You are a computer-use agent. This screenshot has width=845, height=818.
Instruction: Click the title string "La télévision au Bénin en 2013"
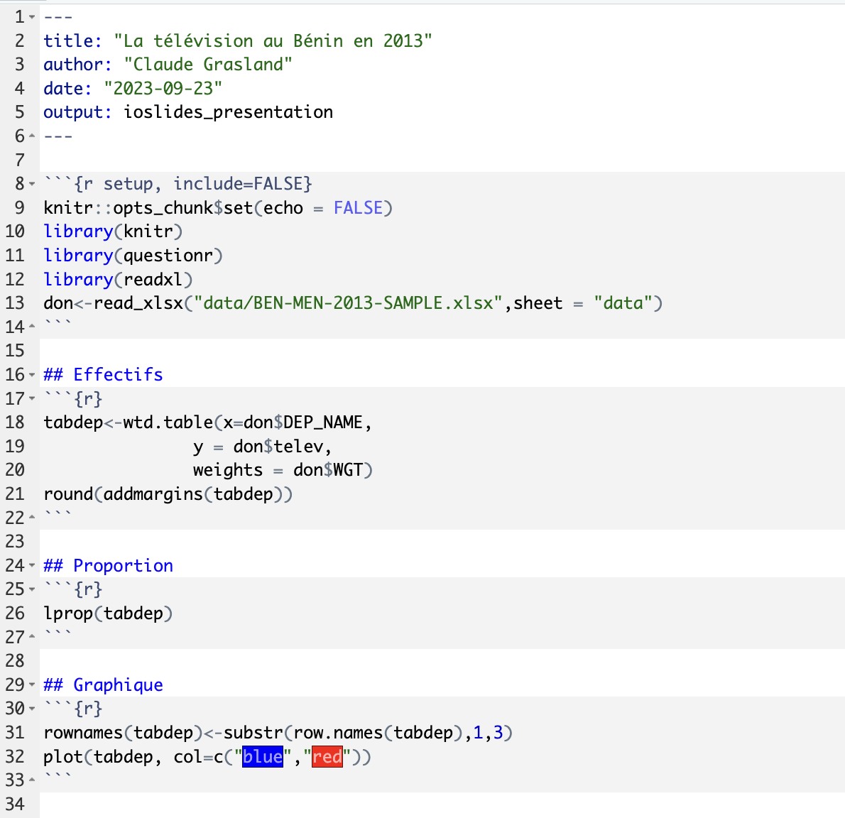273,40
